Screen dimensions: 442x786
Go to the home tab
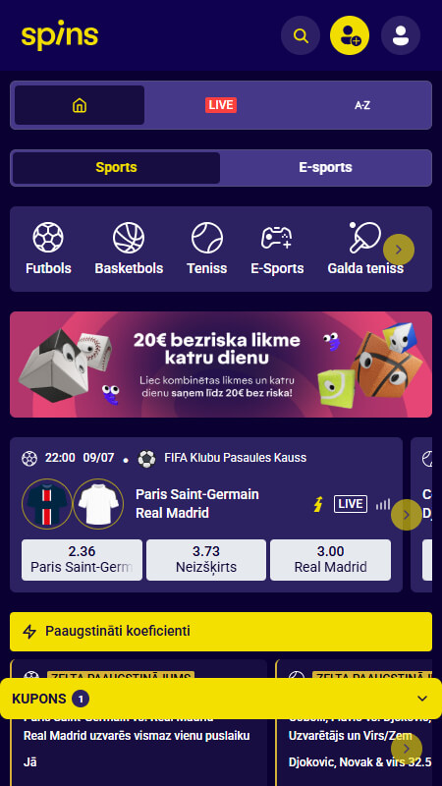(80, 105)
